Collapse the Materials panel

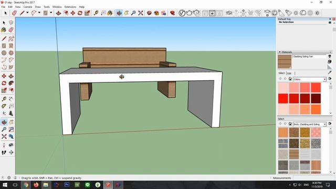click(x=280, y=52)
